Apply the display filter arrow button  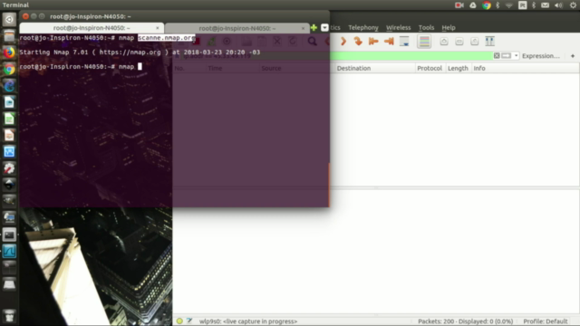click(506, 56)
